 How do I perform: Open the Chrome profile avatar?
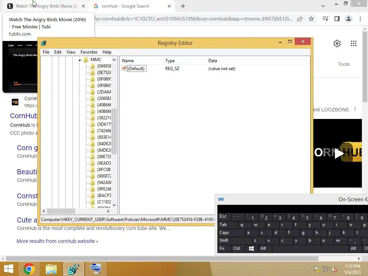click(349, 19)
